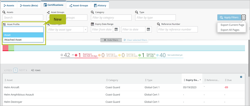Click the Filter by category field
The height and width of the screenshot is (106, 250).
(x=111, y=17)
